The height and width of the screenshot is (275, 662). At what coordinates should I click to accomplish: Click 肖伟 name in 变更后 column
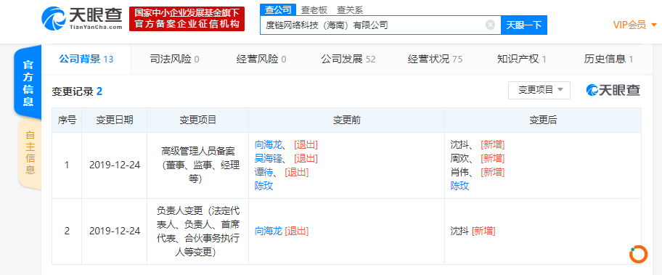click(x=459, y=172)
